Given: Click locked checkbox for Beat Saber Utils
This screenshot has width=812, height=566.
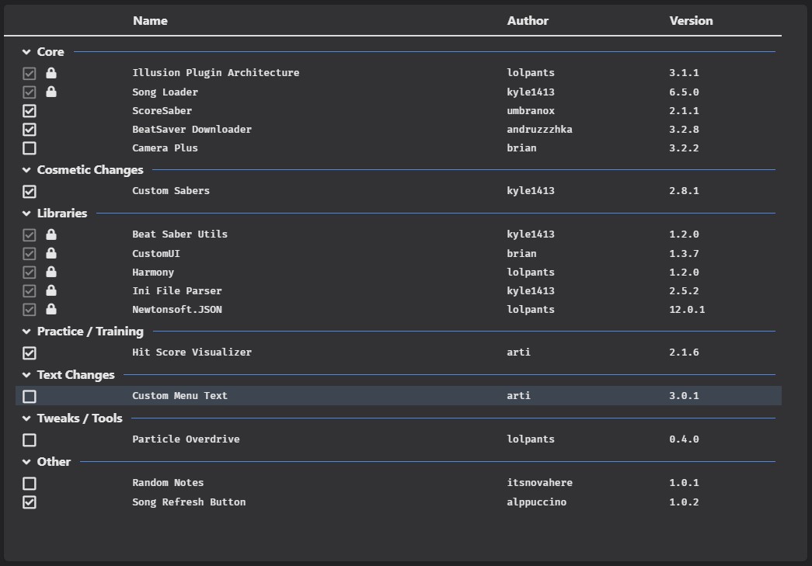Looking at the screenshot, I should coord(30,235).
